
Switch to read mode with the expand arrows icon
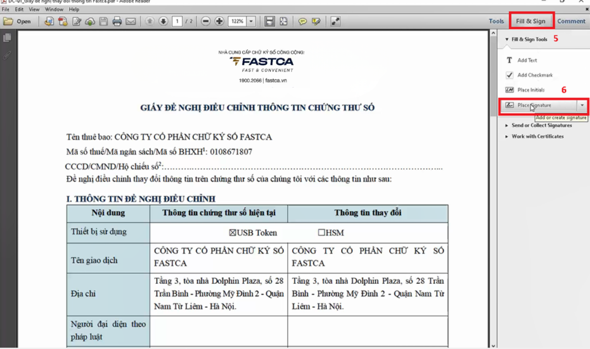click(x=335, y=21)
